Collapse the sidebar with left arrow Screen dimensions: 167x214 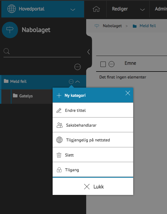pyautogui.click(x=89, y=52)
